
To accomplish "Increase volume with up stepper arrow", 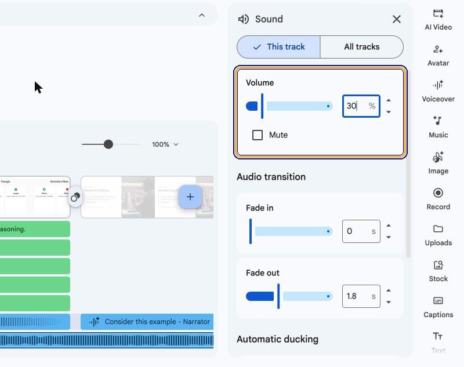I will coord(389,100).
